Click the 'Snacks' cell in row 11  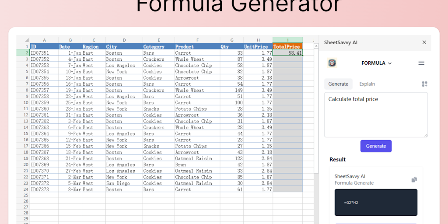point(158,108)
